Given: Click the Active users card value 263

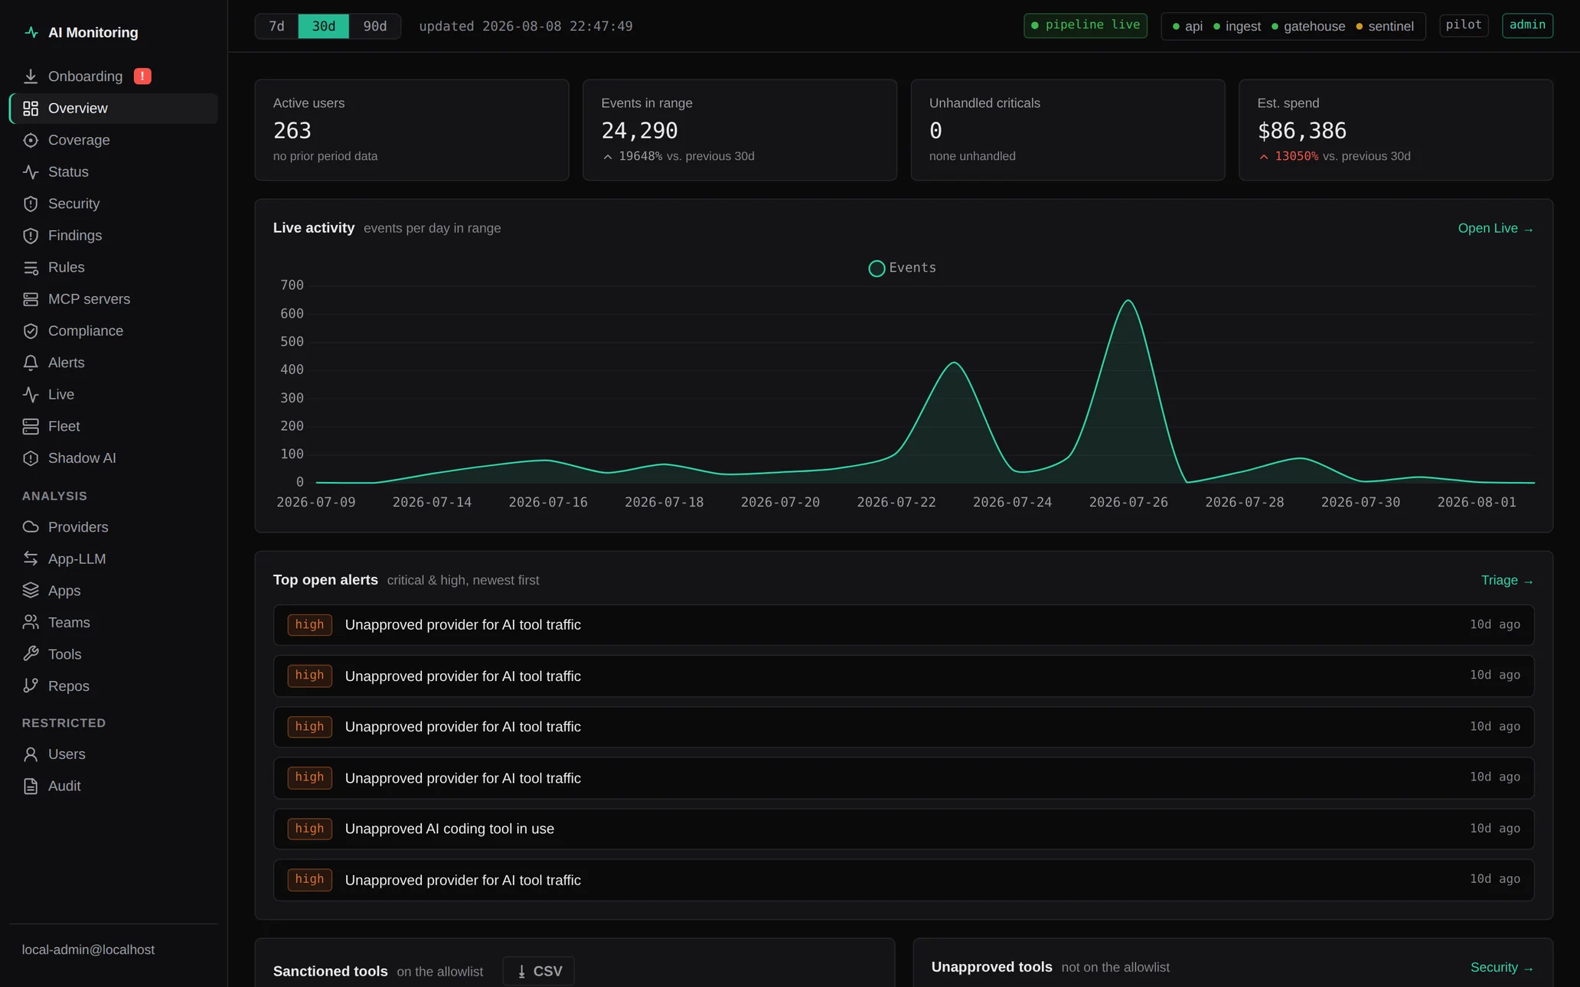Looking at the screenshot, I should [292, 131].
